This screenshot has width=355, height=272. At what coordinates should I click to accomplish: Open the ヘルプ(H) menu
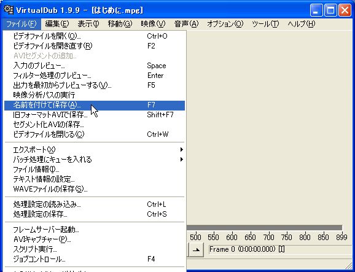(301, 24)
